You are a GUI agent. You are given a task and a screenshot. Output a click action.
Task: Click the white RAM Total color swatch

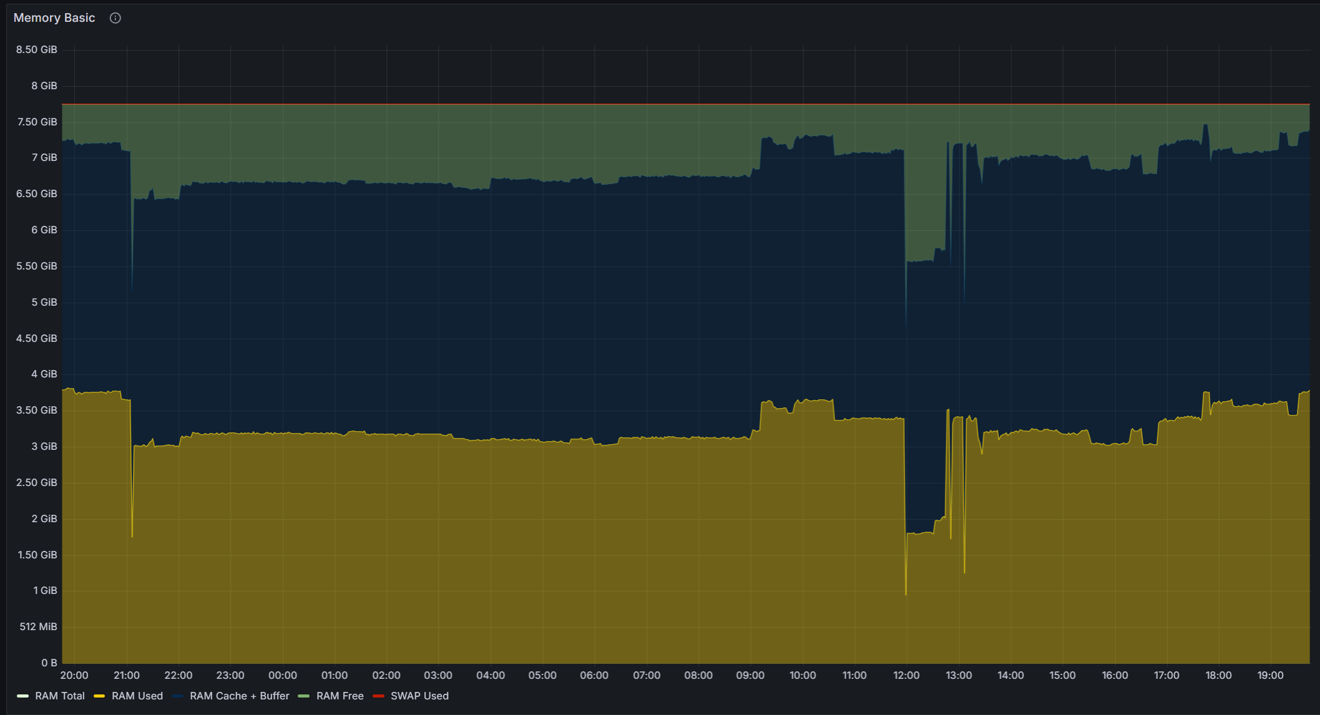pyautogui.click(x=23, y=696)
